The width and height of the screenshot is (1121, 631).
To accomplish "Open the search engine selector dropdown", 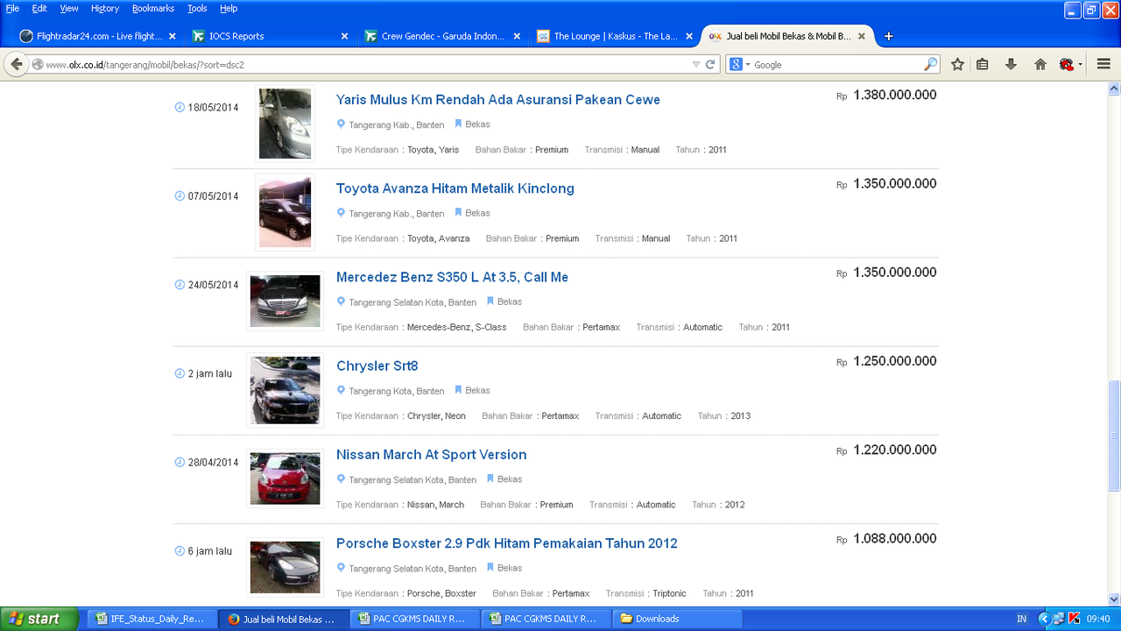I will pyautogui.click(x=741, y=64).
